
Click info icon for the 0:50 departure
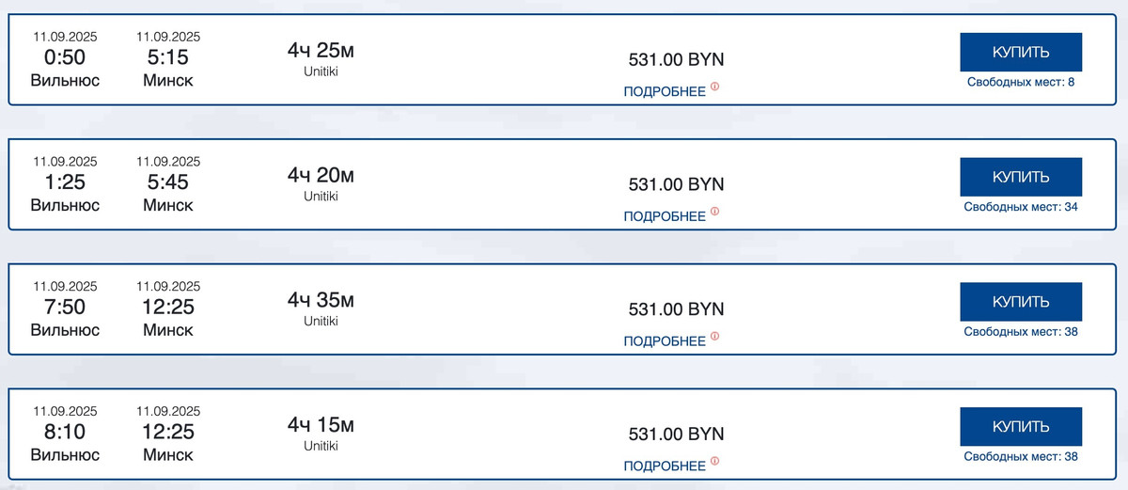(714, 87)
